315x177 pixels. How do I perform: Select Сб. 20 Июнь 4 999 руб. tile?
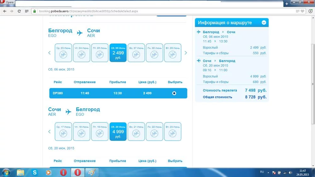click(x=118, y=132)
